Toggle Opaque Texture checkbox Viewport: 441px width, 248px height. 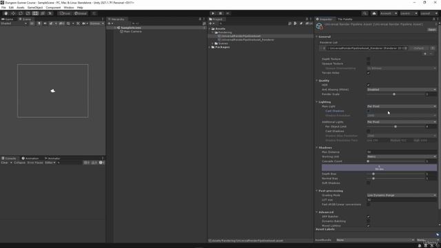(369, 63)
